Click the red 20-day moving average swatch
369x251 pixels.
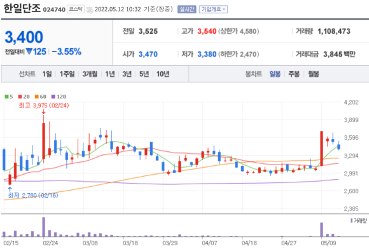[x=20, y=97]
